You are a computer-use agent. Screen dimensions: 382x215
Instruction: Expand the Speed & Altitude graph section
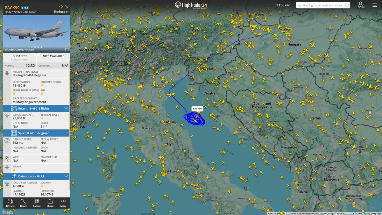[x=66, y=133]
